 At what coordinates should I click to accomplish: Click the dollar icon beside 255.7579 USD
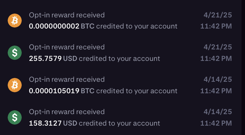15,53
